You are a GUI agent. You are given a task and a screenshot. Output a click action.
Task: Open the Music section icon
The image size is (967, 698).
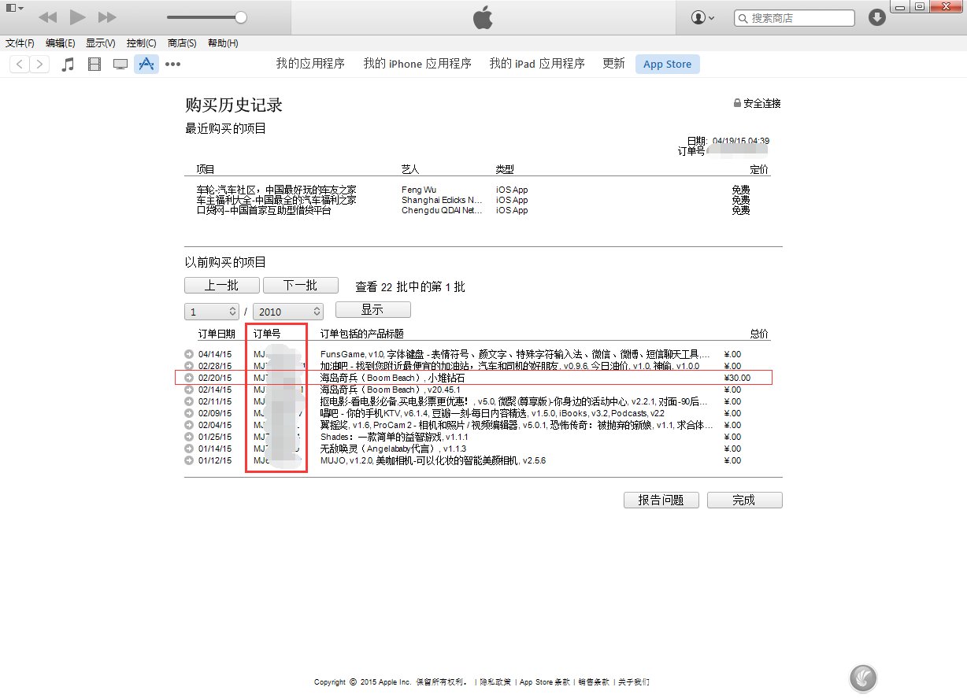point(68,64)
